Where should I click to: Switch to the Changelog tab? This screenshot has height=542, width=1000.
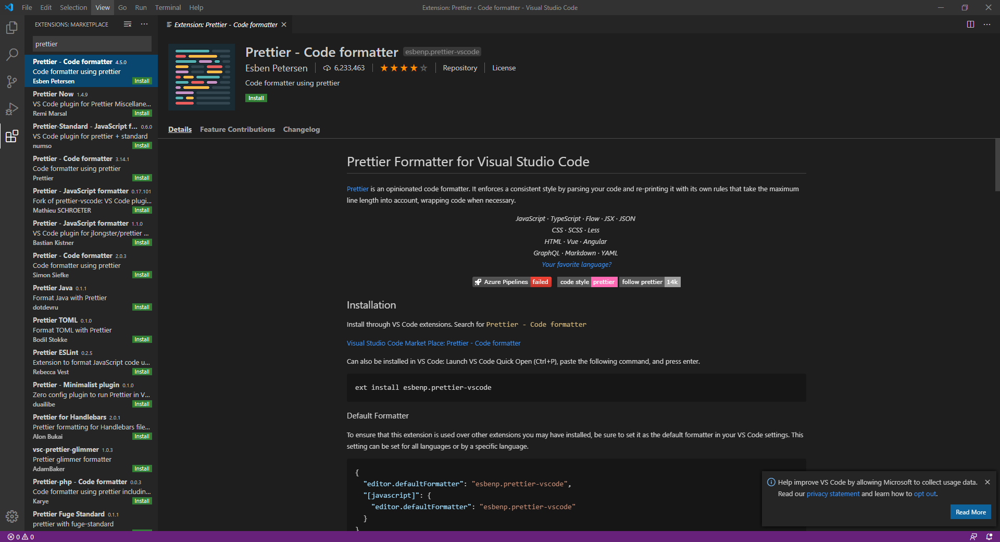(x=302, y=129)
